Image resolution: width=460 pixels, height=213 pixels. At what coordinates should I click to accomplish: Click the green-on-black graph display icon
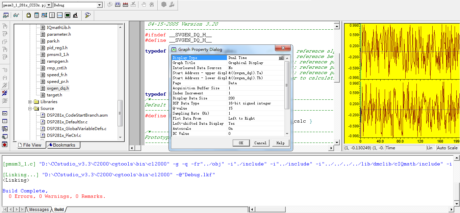67,15
